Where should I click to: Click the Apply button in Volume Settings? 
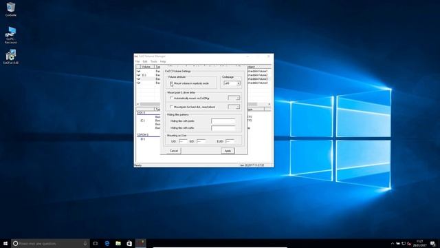coord(228,151)
